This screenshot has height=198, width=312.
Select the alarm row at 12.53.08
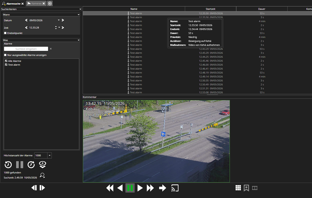tap(197, 92)
